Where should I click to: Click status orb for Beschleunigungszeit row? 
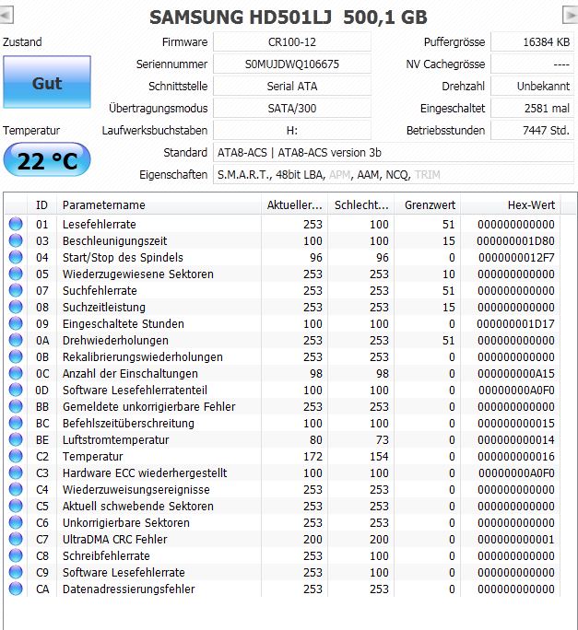tap(16, 240)
